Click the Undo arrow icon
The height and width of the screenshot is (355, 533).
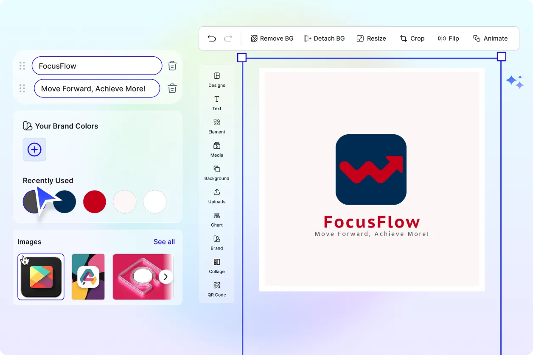click(x=212, y=39)
